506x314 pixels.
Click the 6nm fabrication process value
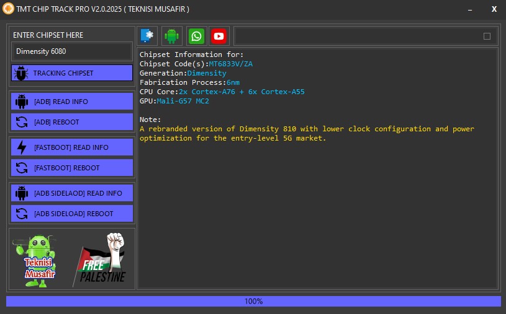233,82
